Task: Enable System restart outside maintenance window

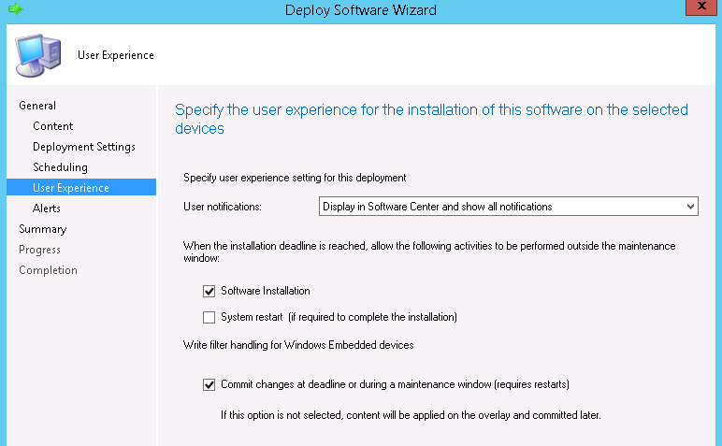Action: pos(209,317)
